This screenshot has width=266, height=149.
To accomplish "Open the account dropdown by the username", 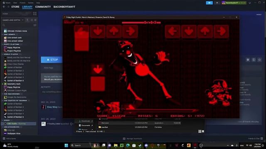I will coord(234,3).
